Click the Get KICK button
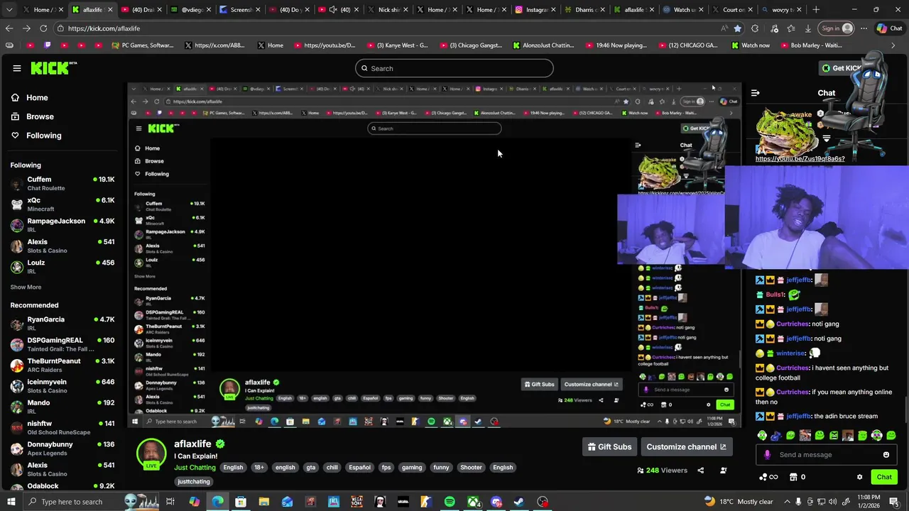This screenshot has width=909, height=511. coord(842,68)
